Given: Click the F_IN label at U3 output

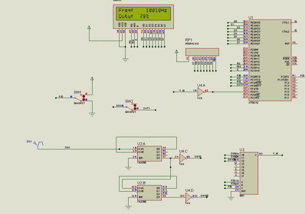Looking at the screenshot, I should coord(276,153).
